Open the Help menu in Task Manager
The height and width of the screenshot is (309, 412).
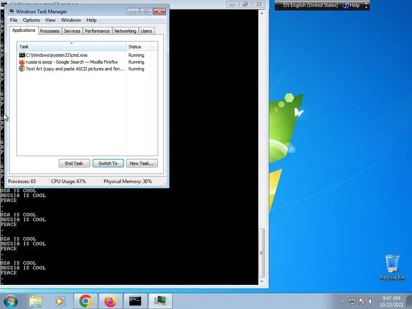(x=91, y=20)
